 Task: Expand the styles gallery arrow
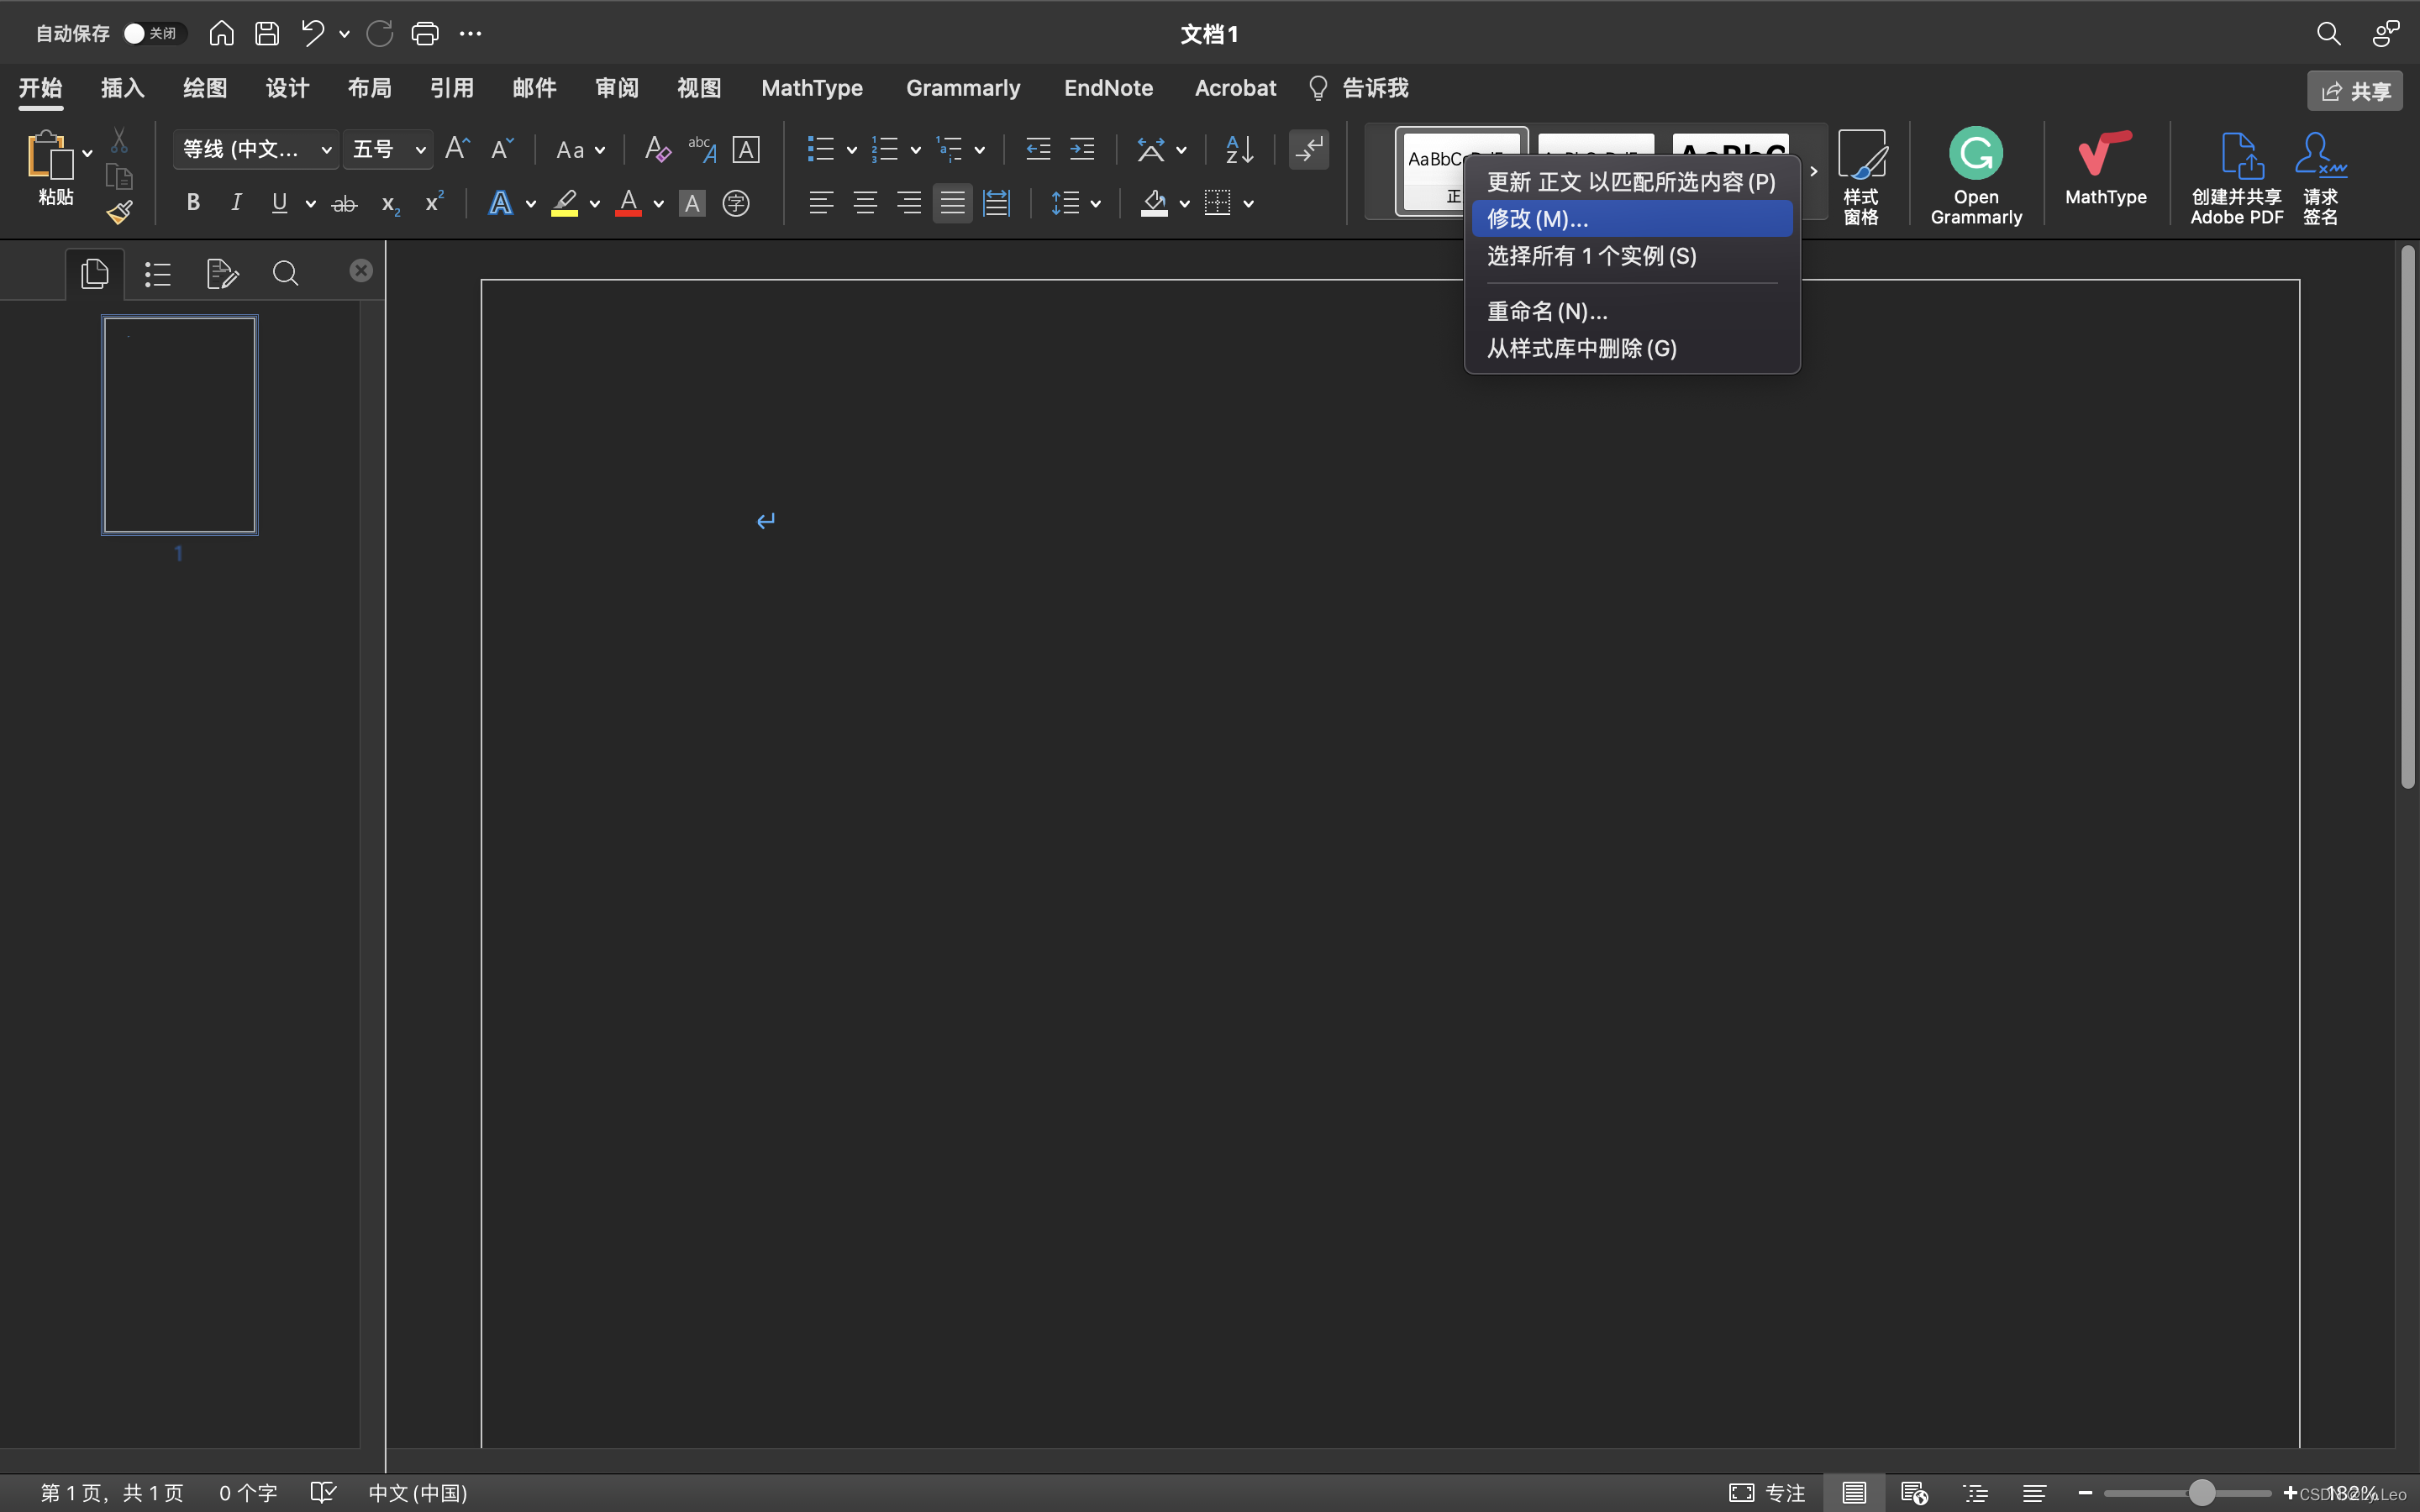[x=1813, y=171]
